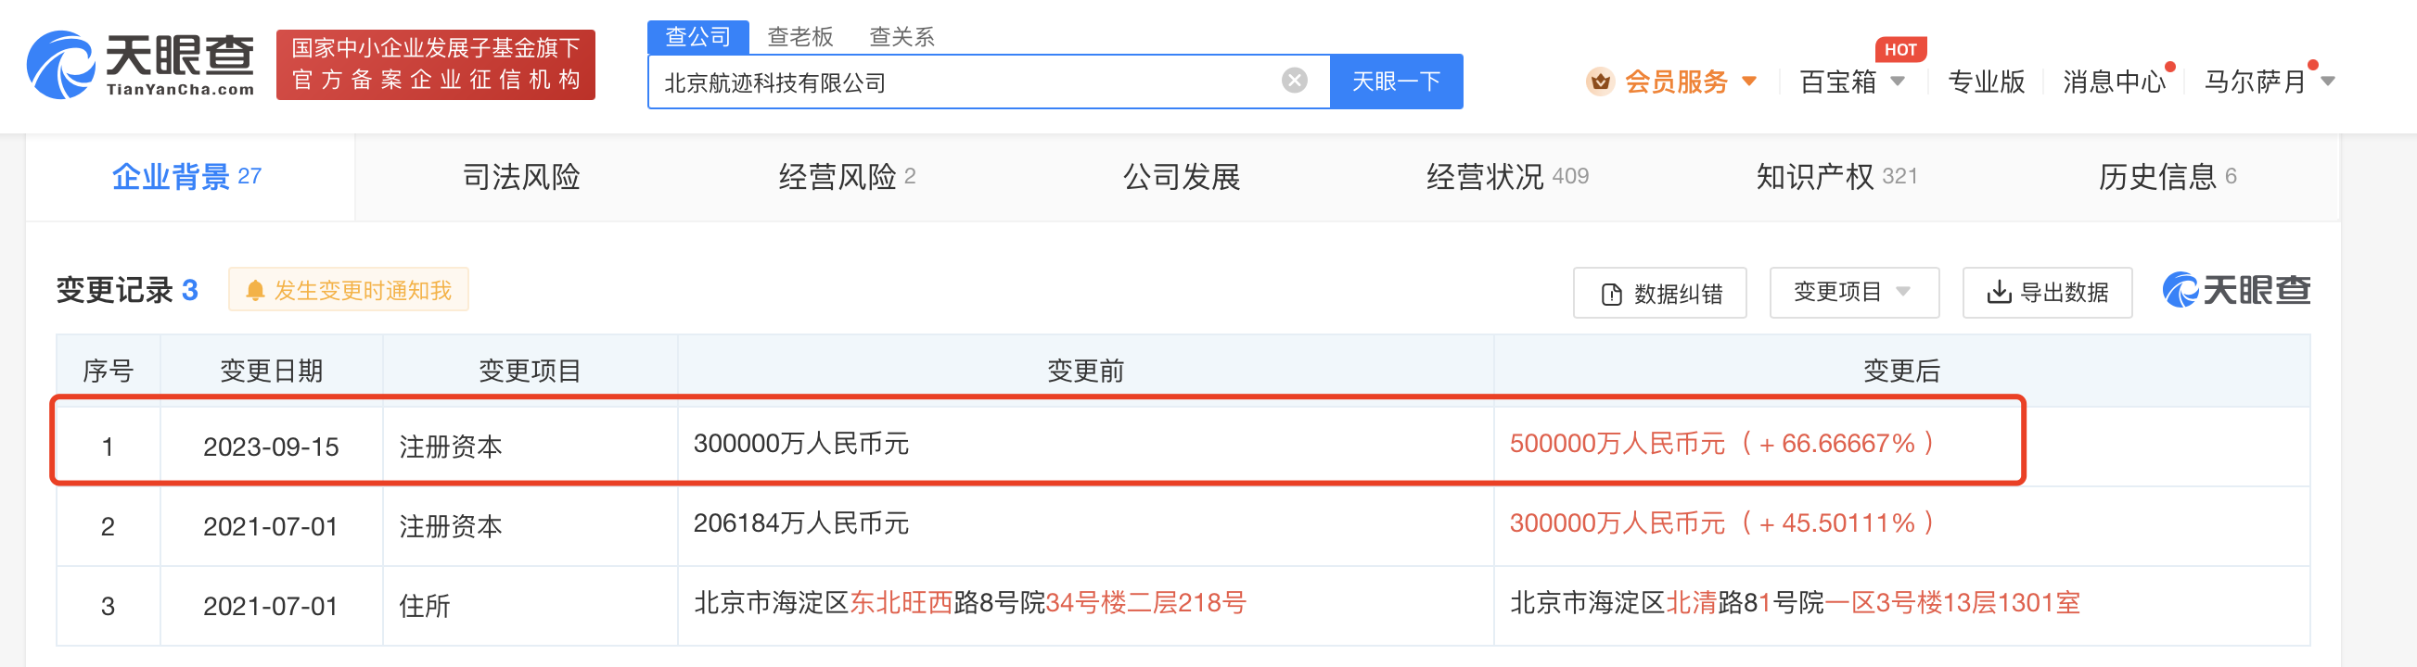Expand the 会员服务 dropdown arrow
Viewport: 2417px width, 667px height.
pyautogui.click(x=1749, y=82)
